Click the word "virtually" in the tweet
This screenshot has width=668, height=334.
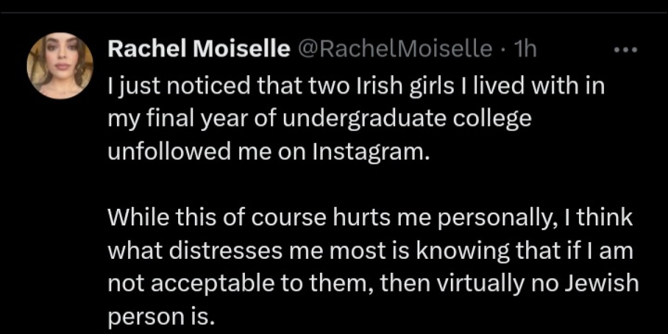[x=495, y=284]
